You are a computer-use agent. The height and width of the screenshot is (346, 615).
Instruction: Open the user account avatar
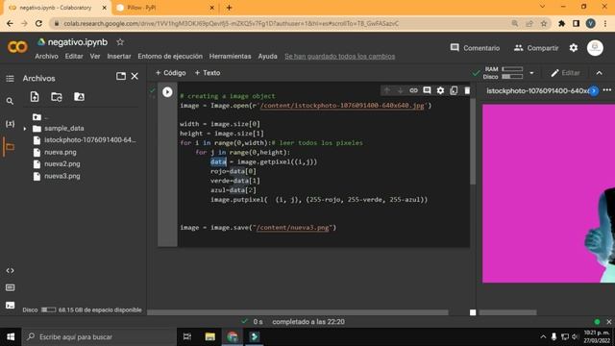595,48
